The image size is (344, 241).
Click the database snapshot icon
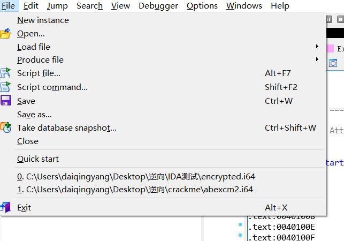5,128
